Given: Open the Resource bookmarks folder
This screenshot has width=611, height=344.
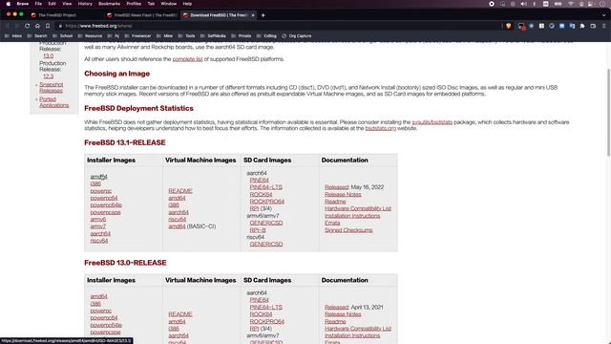Looking at the screenshot, I should pos(90,36).
